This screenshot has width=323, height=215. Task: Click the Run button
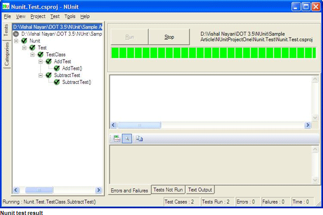point(129,37)
